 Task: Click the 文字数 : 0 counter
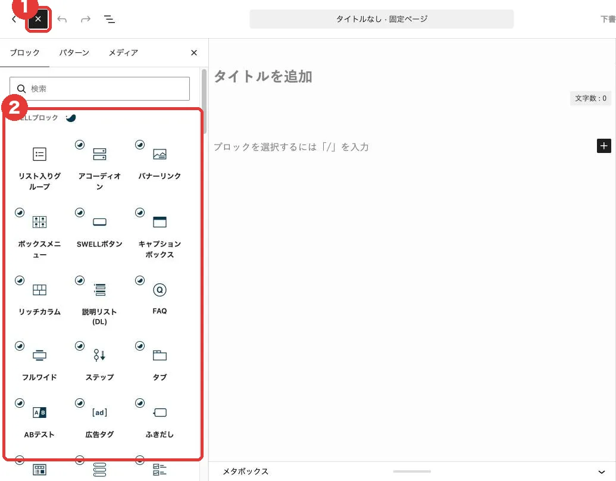coord(590,98)
